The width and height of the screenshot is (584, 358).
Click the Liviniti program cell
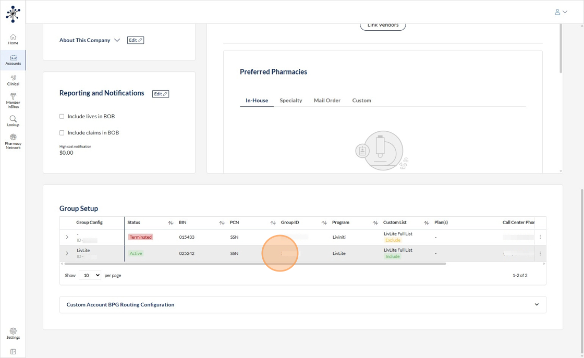pyautogui.click(x=339, y=237)
